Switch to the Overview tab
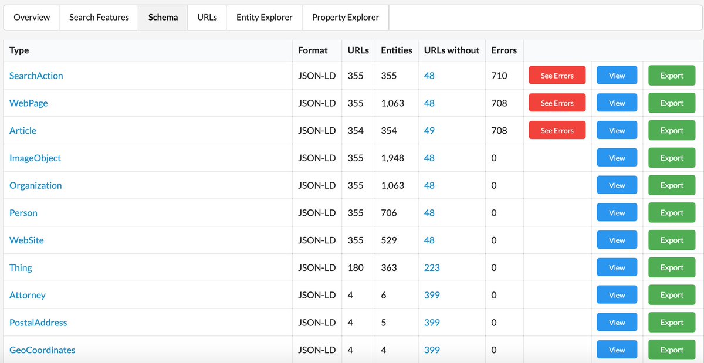This screenshot has height=363, width=704. [32, 18]
